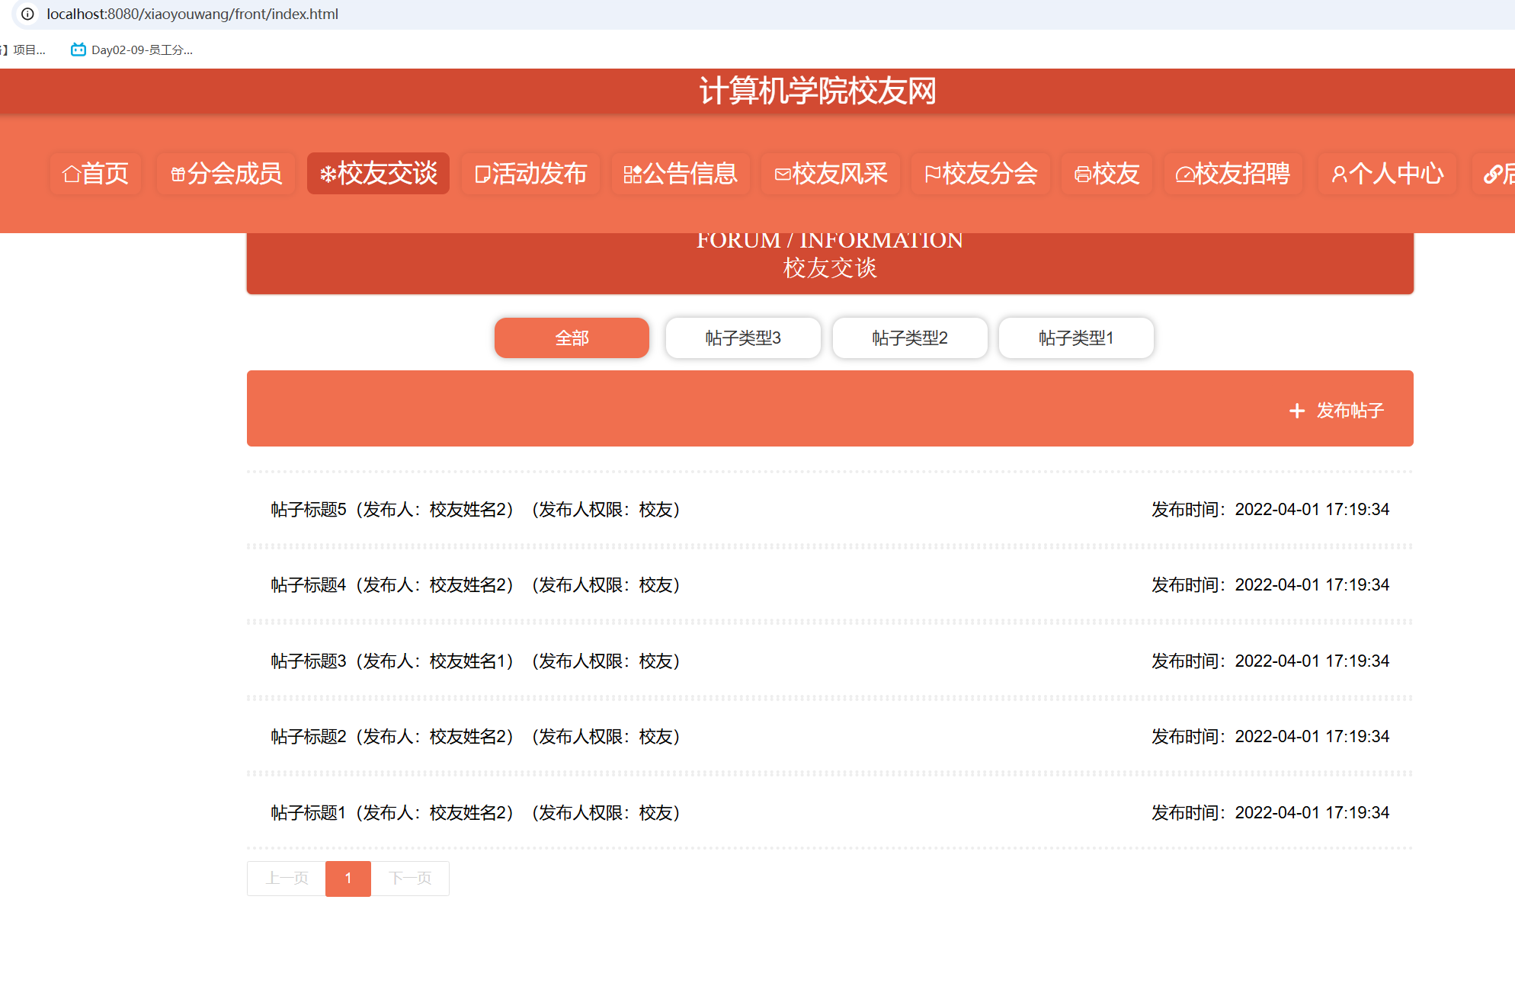This screenshot has height=986, width=1515.
Task: Click the icon beside 活动发布
Action: coord(482,174)
